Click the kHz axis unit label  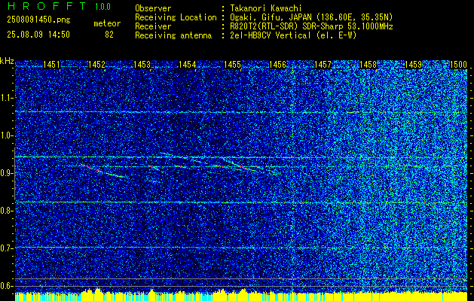click(7, 61)
